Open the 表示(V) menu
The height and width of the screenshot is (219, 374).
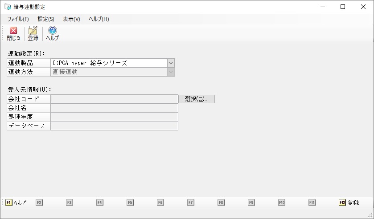[71, 19]
